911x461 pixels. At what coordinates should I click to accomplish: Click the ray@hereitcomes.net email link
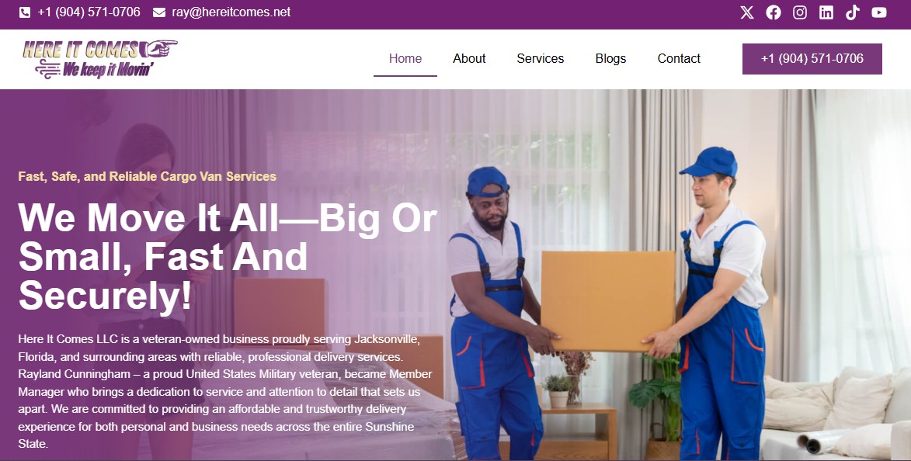pyautogui.click(x=231, y=12)
